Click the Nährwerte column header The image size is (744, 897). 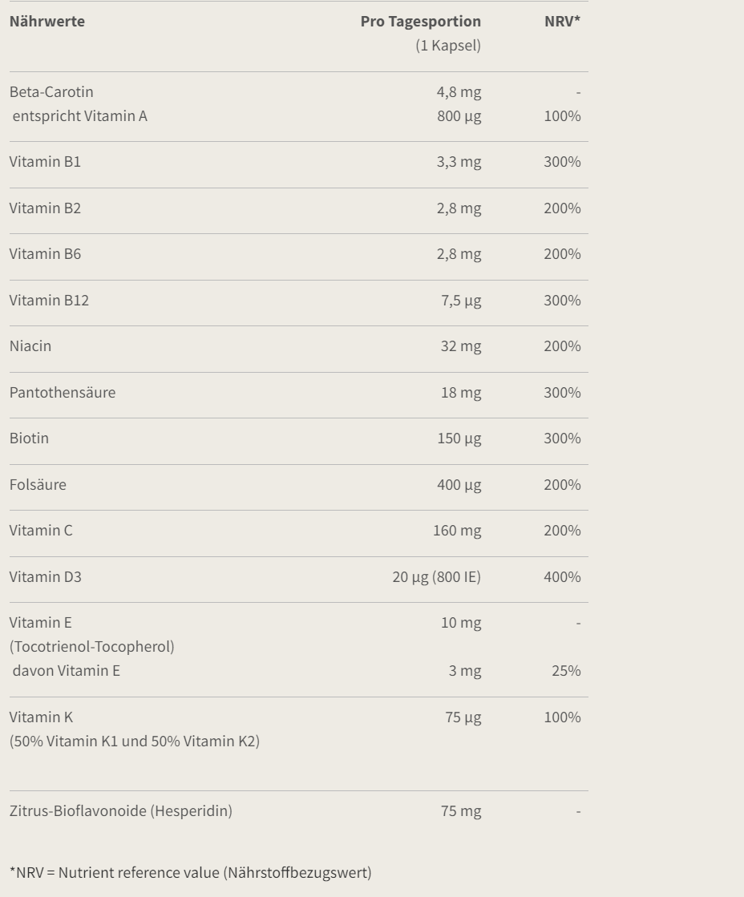tap(47, 21)
